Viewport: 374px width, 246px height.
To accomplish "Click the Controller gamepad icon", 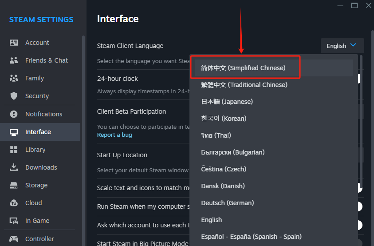I will pos(14,238).
